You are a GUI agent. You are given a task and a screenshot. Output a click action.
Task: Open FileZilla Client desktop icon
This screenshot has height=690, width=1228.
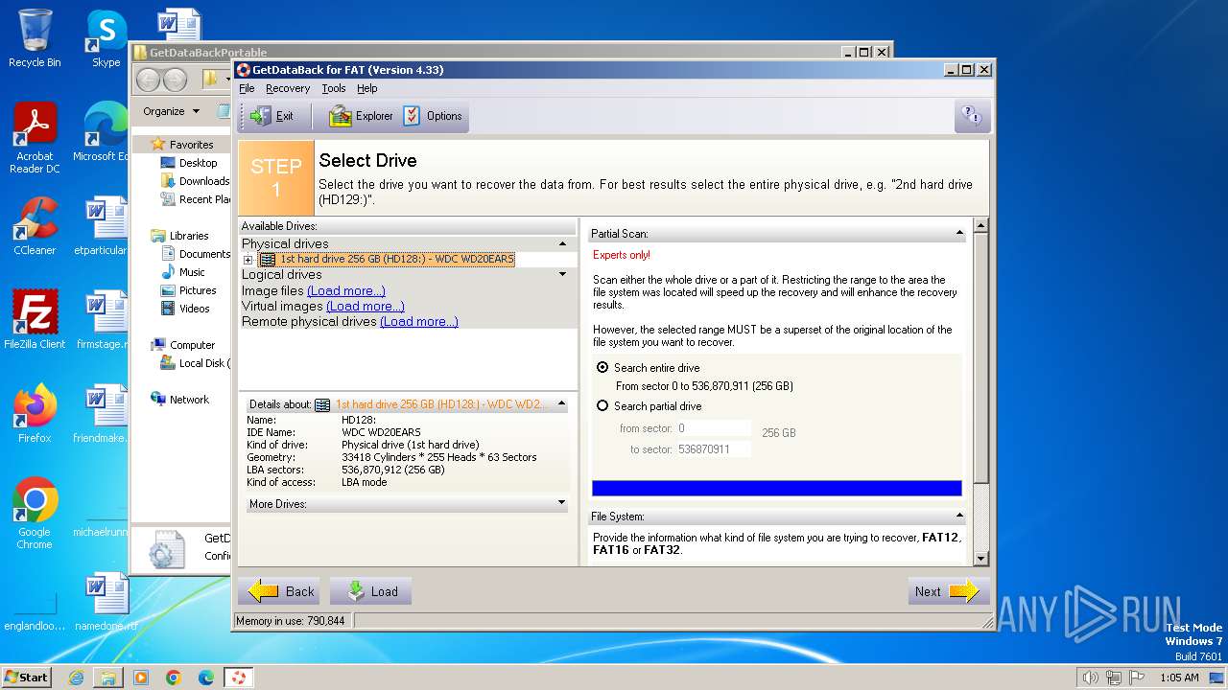(x=35, y=319)
